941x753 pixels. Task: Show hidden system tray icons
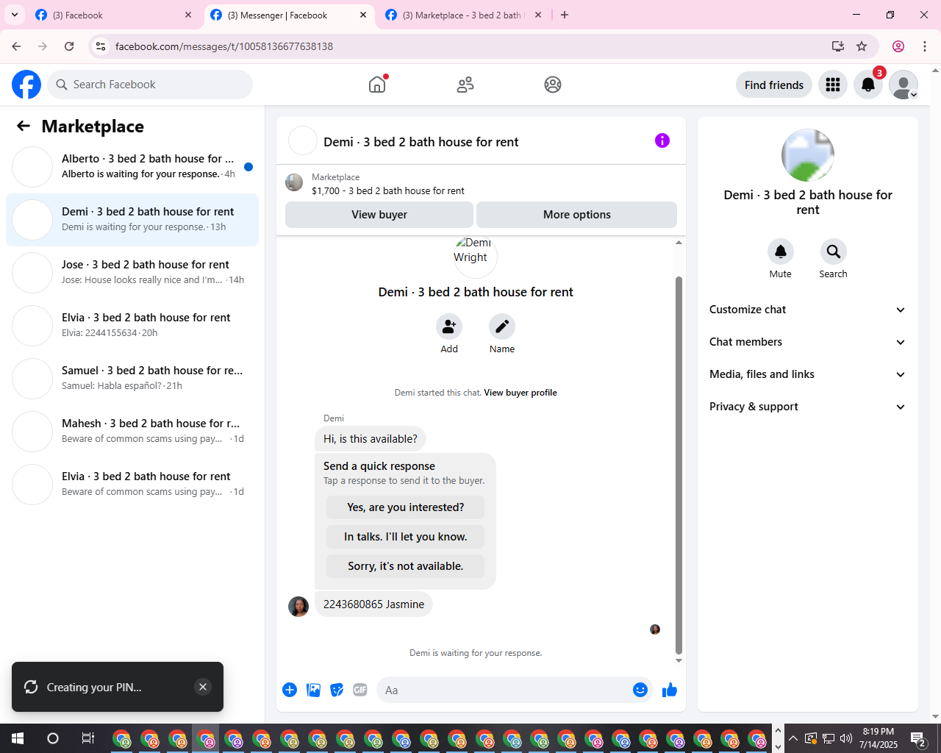[793, 738]
